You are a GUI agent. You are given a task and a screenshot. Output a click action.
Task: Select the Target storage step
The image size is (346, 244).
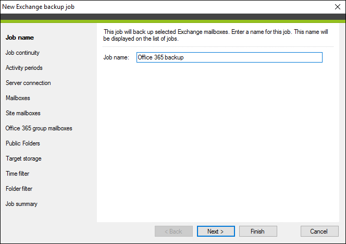23,158
